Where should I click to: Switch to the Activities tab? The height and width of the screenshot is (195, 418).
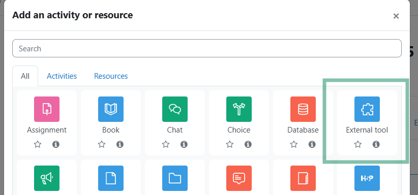pos(62,76)
